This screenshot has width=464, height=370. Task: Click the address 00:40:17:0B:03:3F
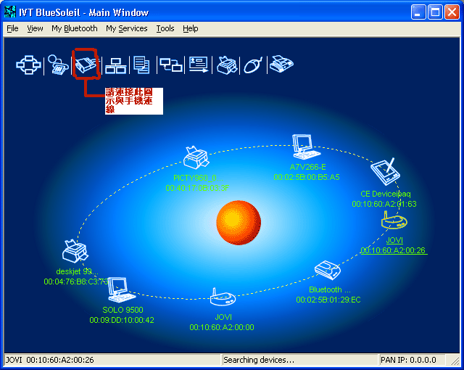click(x=197, y=188)
